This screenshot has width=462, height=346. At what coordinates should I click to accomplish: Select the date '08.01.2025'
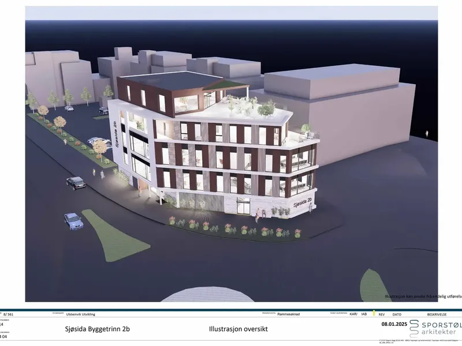point(394,324)
